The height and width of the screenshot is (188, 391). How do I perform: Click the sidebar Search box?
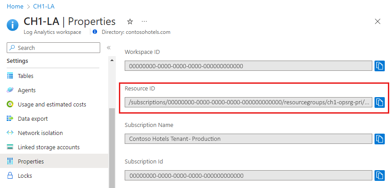pyautogui.click(x=53, y=48)
